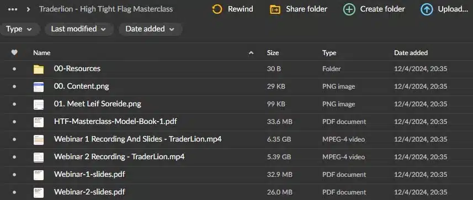Select the Webinar-1-slides.pdf file name

click(89, 174)
